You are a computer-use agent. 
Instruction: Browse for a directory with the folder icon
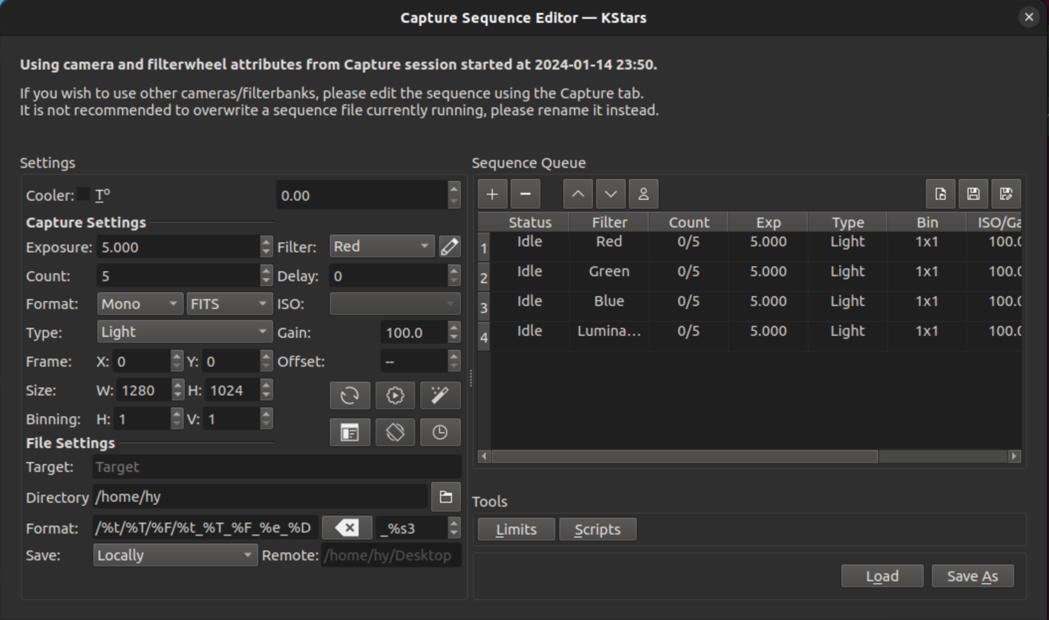click(446, 497)
